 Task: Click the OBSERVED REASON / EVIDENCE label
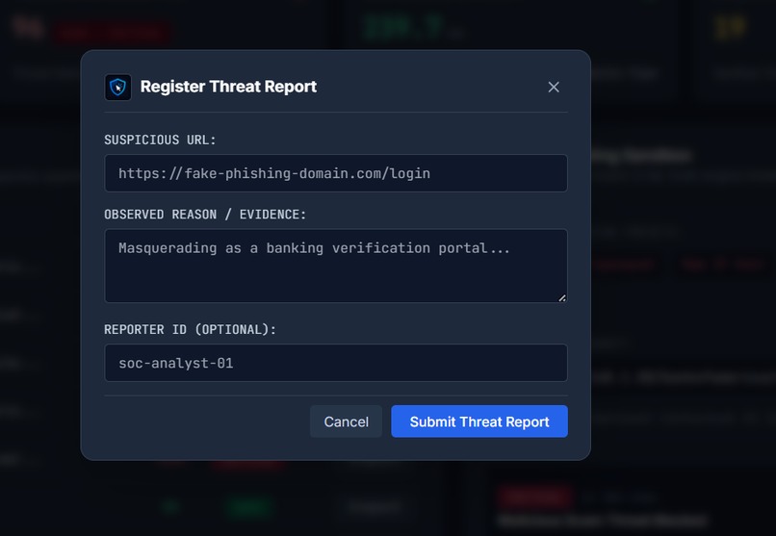pos(205,215)
